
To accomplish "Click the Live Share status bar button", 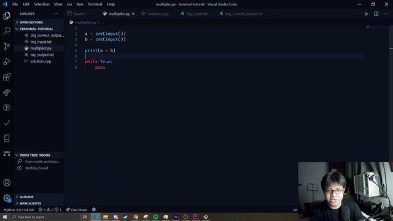I will tap(77, 210).
